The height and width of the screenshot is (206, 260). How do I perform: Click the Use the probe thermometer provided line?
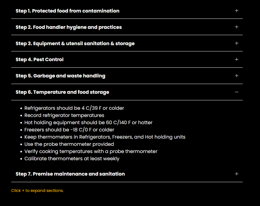pos(69,144)
